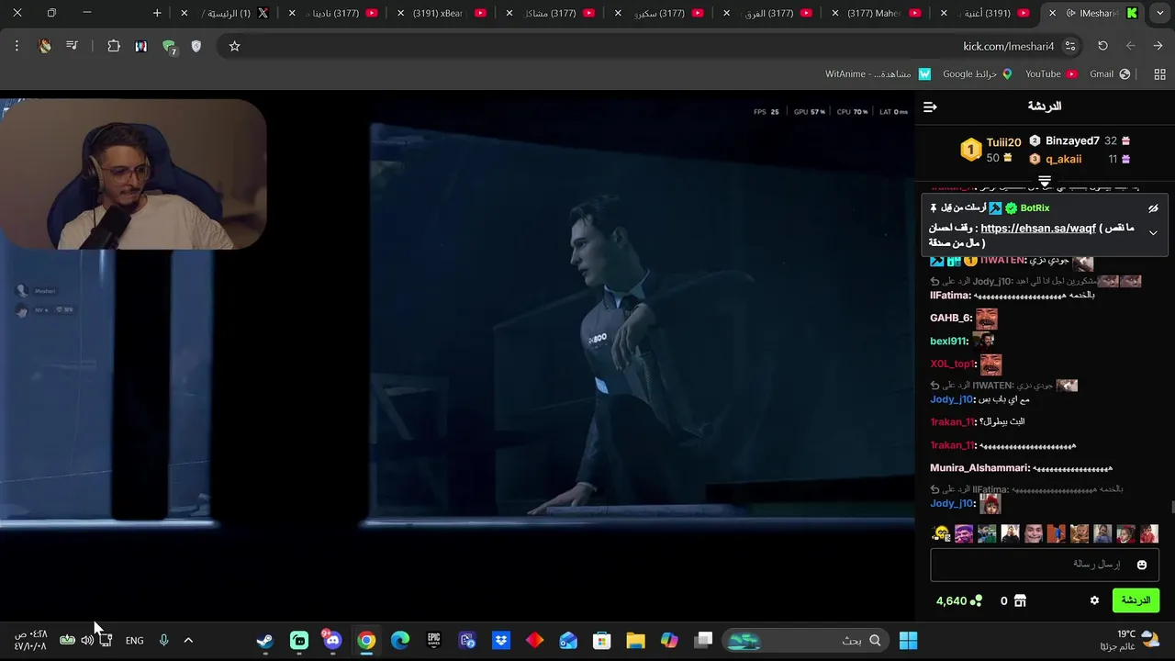Click username X0L_top1 in chat

coord(952,364)
